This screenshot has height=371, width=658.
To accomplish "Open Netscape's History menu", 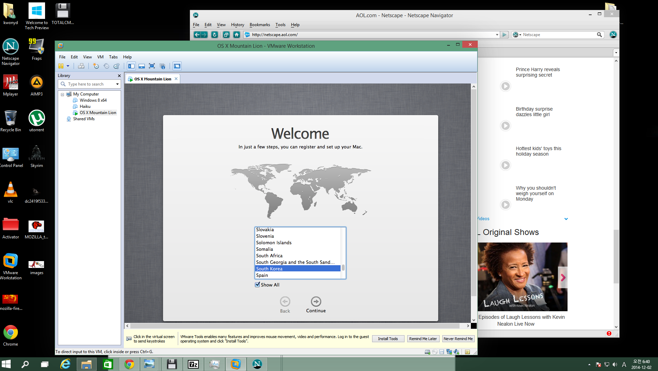I will click(x=238, y=25).
